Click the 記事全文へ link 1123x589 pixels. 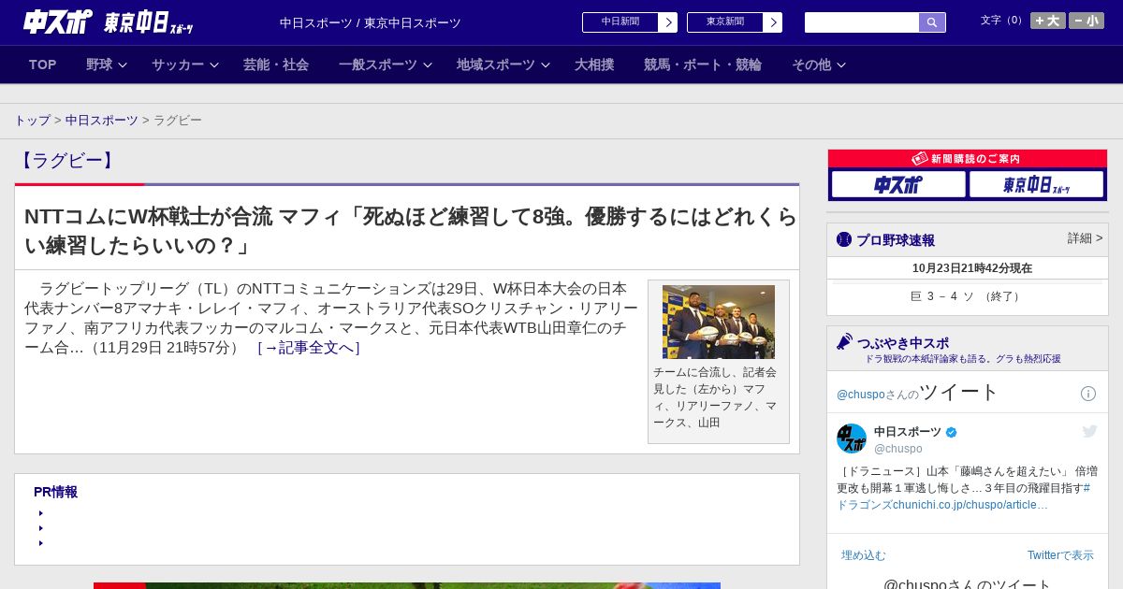(x=309, y=348)
